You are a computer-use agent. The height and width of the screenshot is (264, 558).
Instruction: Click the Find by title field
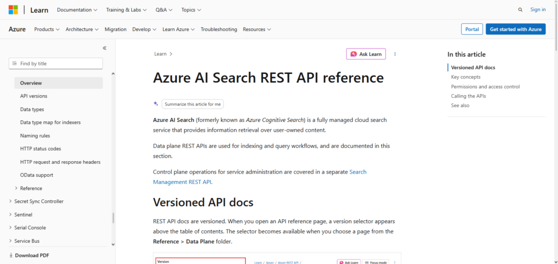pyautogui.click(x=56, y=64)
